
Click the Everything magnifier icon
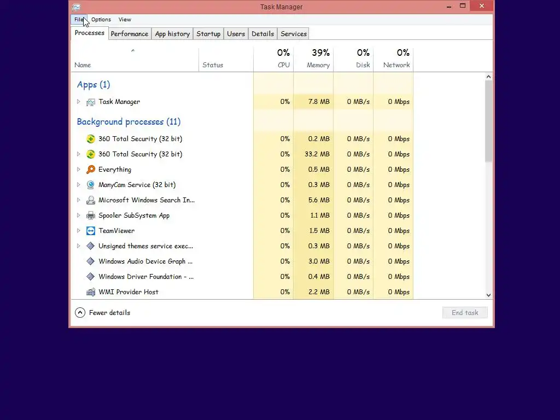(91, 170)
